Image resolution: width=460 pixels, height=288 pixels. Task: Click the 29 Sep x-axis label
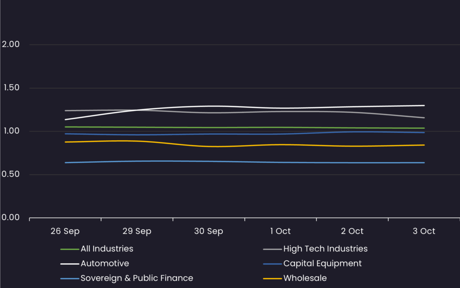point(137,231)
